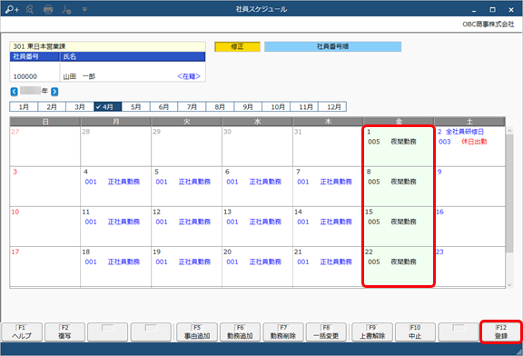Select Thursday 14 calendar cell

(x=328, y=226)
